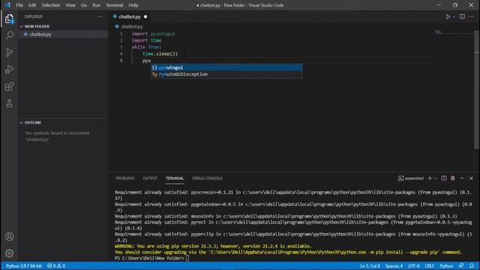Open the Run menu

97,5
